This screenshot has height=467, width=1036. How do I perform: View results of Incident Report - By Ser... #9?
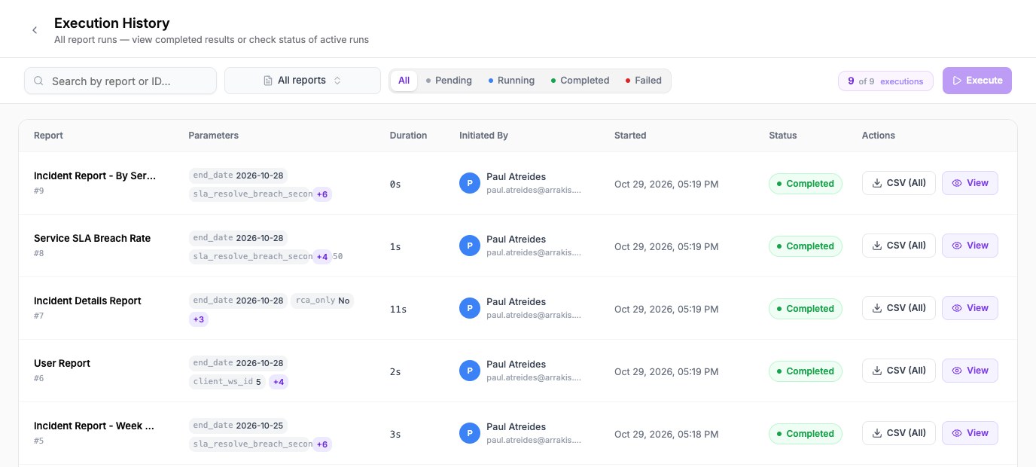click(x=970, y=183)
